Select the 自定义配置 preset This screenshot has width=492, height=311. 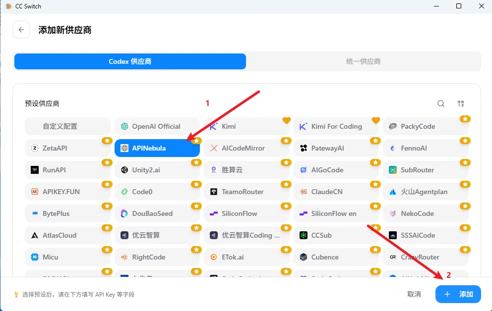click(67, 126)
